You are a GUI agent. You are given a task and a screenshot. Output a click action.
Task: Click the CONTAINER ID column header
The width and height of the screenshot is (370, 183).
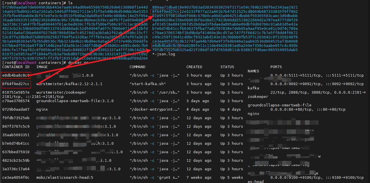pos(16,67)
